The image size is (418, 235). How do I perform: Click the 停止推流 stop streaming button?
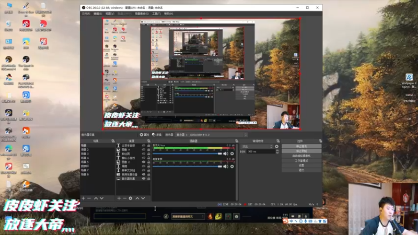click(301, 146)
